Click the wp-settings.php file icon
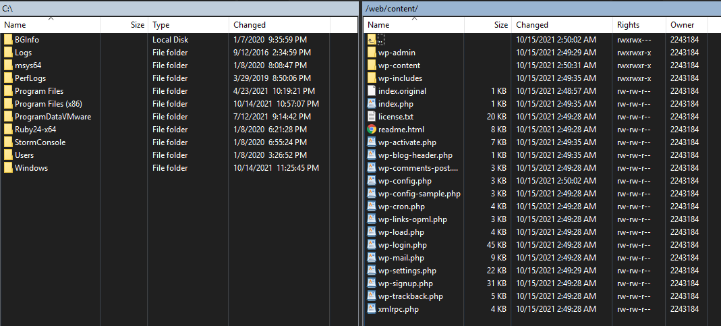 click(372, 270)
